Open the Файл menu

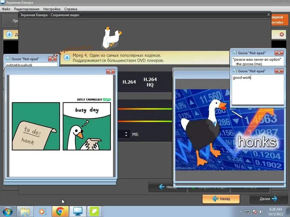(6, 9)
